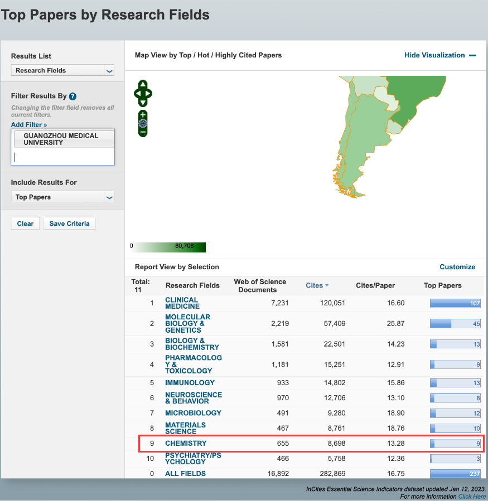
Task: Reset map to world view globe
Action: click(x=143, y=123)
